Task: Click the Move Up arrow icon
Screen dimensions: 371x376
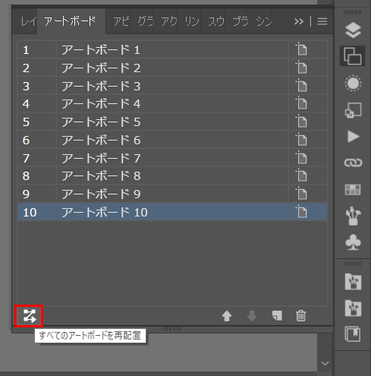Action: point(227,316)
